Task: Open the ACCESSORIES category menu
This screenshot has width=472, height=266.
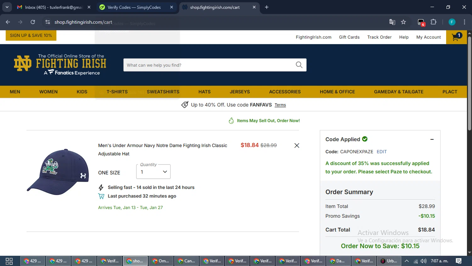Action: pos(285,92)
